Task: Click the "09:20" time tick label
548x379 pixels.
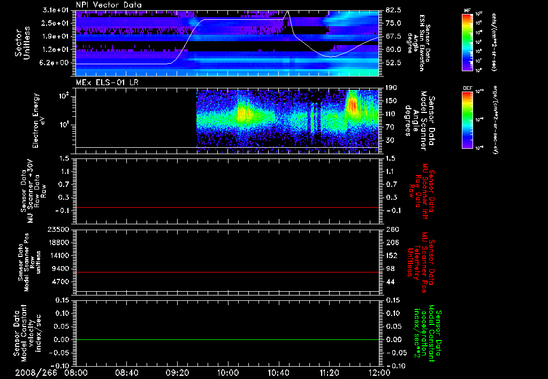Action: coord(177,373)
